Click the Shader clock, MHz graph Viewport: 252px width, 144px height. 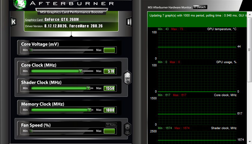pos(197,138)
